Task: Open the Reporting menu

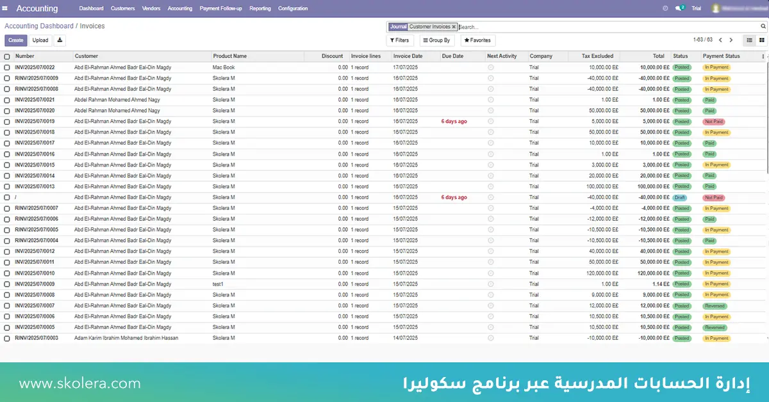Action: click(x=260, y=8)
